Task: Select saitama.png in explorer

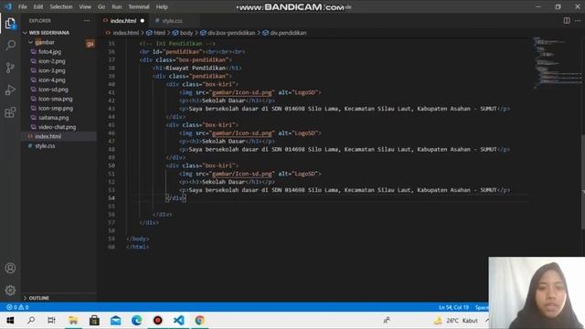Action: [53, 118]
